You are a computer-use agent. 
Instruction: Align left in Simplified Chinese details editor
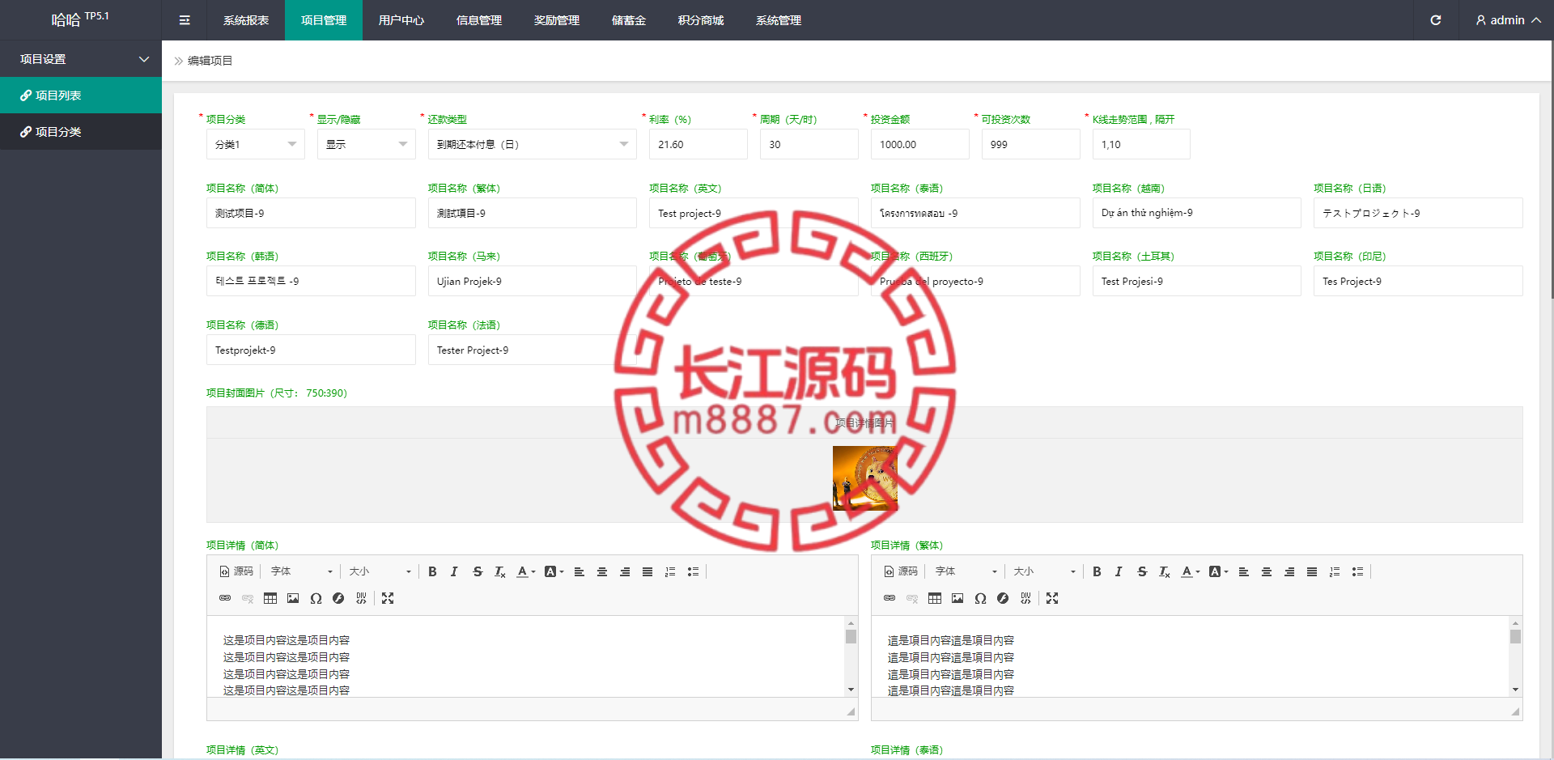(x=580, y=571)
